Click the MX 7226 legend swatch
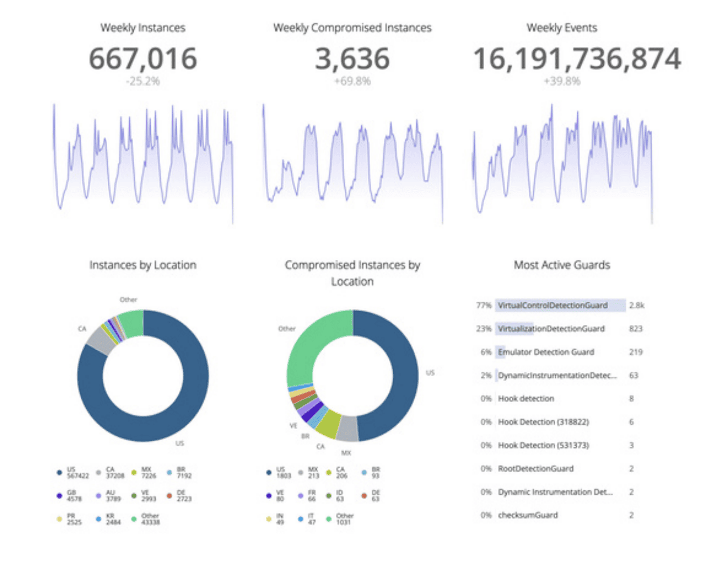Screen dimensions: 726x561 click(x=134, y=473)
